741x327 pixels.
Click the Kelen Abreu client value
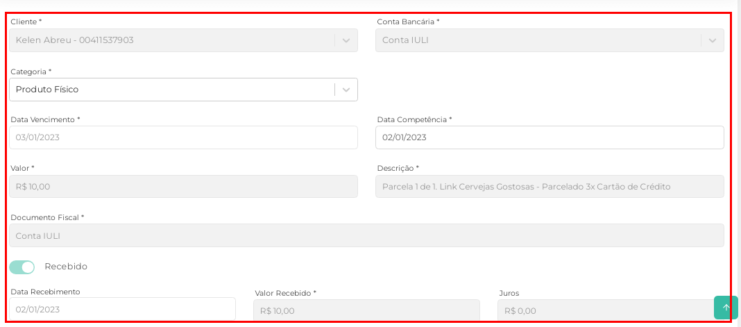point(75,40)
